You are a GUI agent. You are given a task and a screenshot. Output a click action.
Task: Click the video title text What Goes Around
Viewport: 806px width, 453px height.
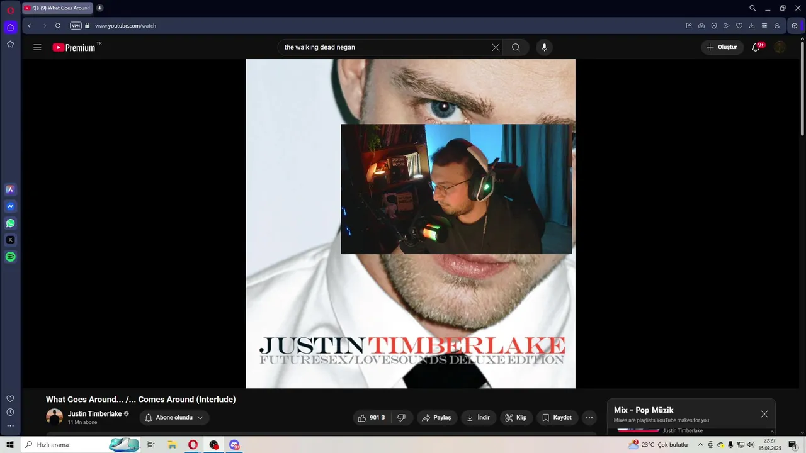[141, 400]
